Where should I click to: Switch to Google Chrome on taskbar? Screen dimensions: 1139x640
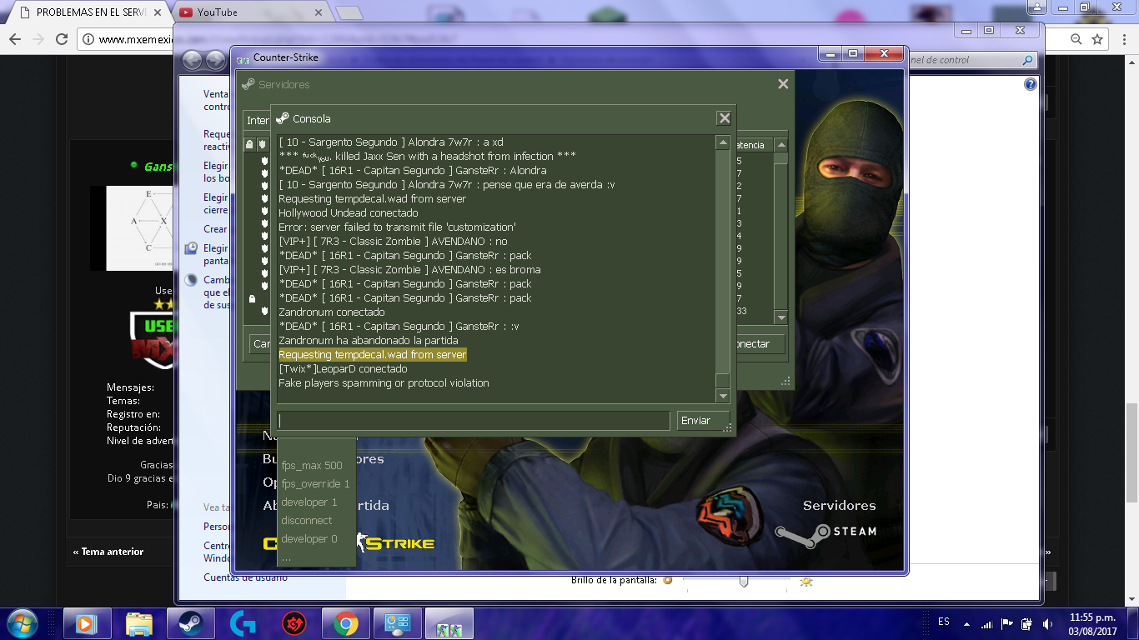pos(346,623)
